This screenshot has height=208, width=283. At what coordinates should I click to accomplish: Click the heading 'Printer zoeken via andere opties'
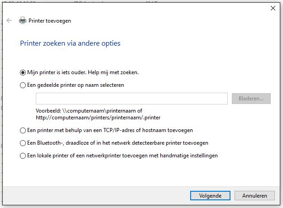click(x=70, y=43)
